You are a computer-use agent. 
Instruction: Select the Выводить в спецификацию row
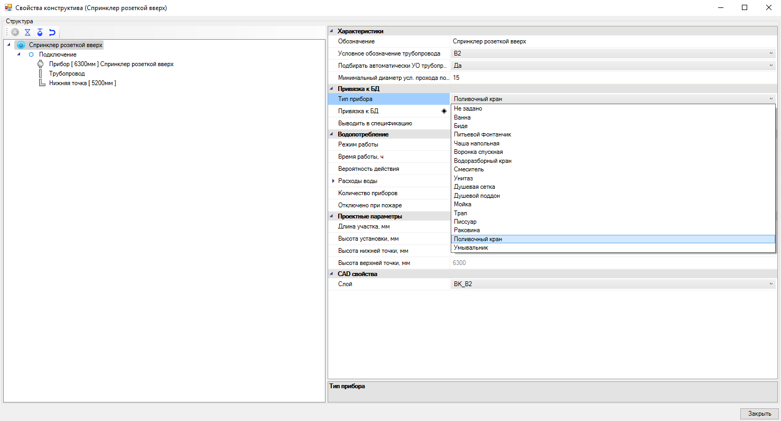click(389, 123)
